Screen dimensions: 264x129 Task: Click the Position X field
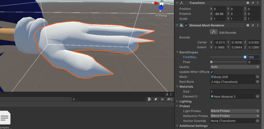[220, 9]
